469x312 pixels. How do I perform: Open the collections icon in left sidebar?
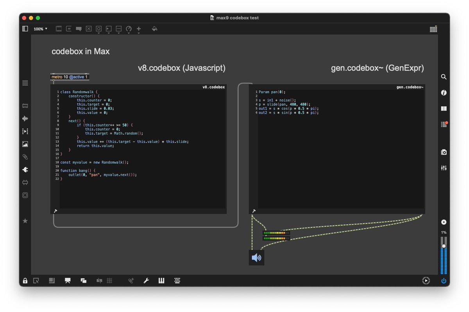25,195
